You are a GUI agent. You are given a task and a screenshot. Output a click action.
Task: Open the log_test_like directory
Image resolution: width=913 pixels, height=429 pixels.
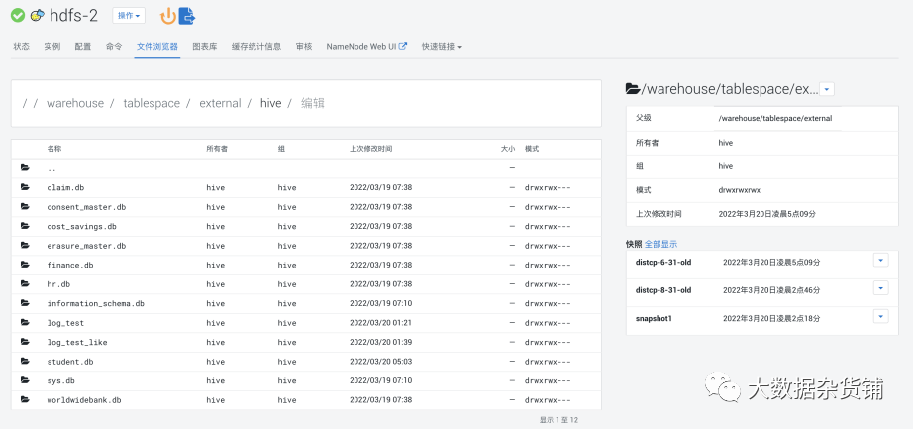[x=77, y=342]
